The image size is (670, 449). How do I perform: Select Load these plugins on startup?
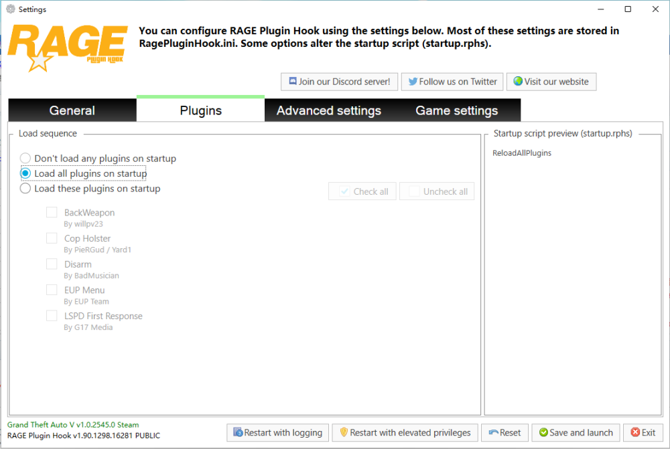point(25,189)
